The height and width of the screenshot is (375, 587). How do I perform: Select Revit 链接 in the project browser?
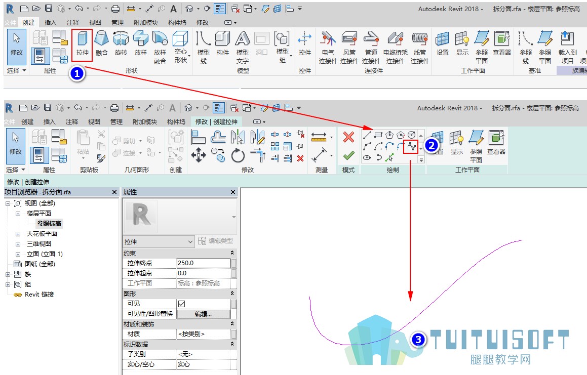pos(40,295)
